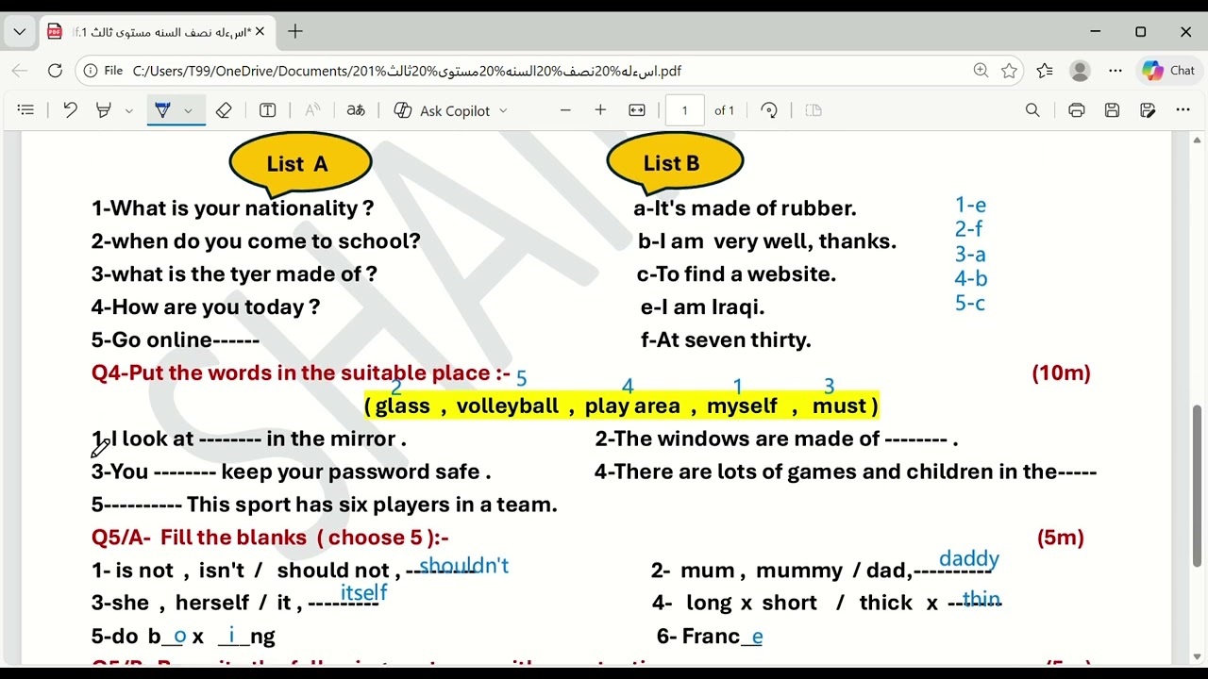The width and height of the screenshot is (1208, 679).
Task: Click the Read aloud icon
Action: point(312,110)
